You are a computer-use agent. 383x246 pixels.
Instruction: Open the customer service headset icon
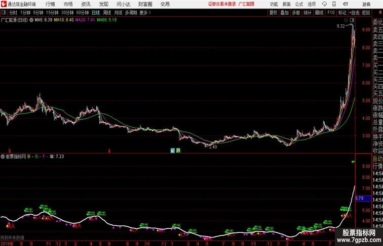point(324,4)
